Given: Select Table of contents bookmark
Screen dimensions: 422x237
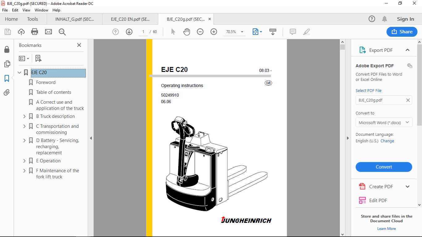Looking at the screenshot, I should coord(53,92).
